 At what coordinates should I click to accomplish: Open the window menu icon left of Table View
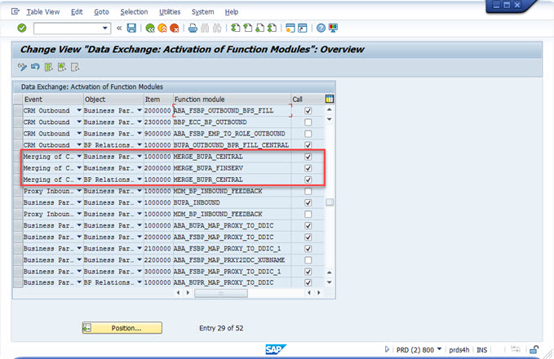tap(16, 11)
